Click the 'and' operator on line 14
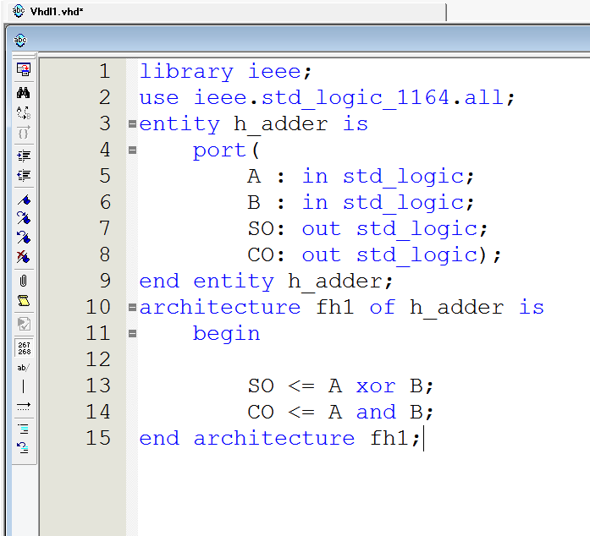 376,412
